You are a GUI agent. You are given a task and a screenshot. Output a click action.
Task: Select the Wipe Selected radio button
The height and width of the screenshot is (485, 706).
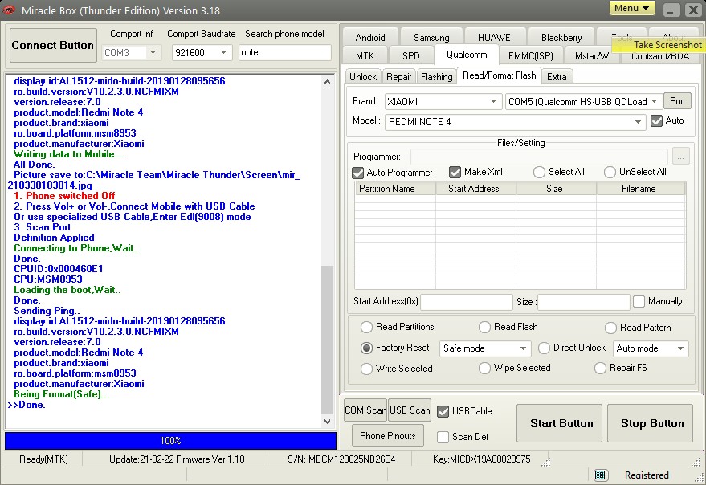pyautogui.click(x=484, y=369)
